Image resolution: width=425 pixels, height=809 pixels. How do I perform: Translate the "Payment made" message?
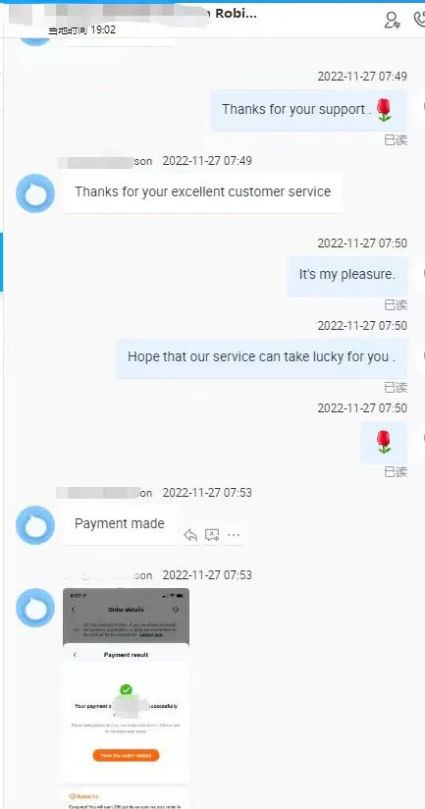[212, 535]
